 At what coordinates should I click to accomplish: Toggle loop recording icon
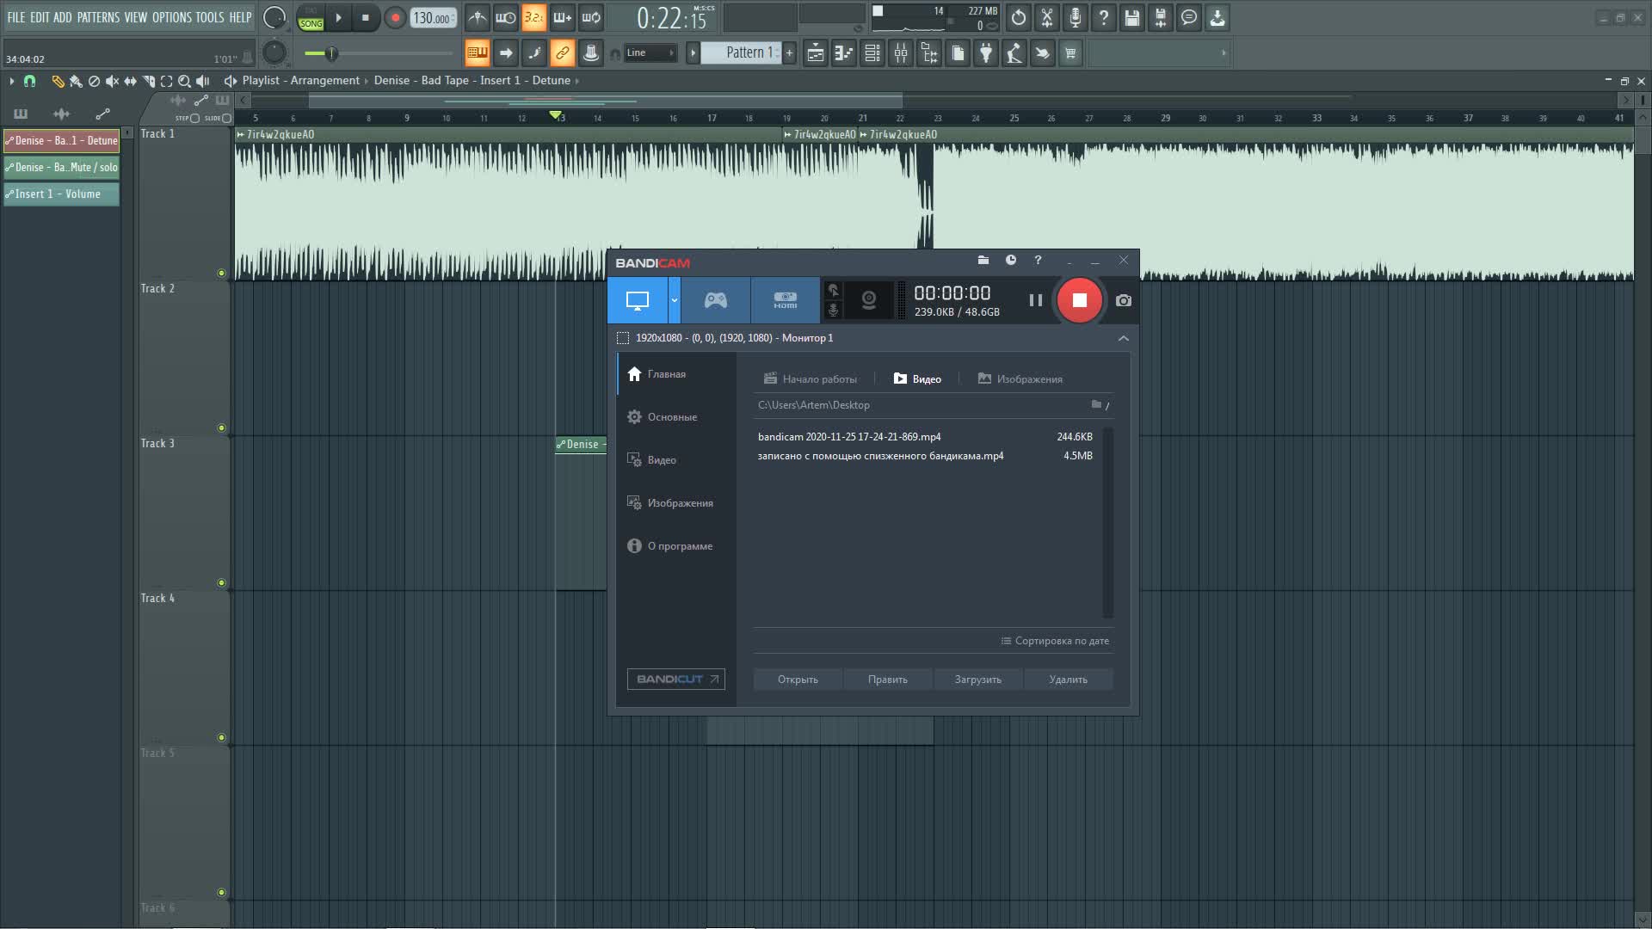click(x=590, y=17)
